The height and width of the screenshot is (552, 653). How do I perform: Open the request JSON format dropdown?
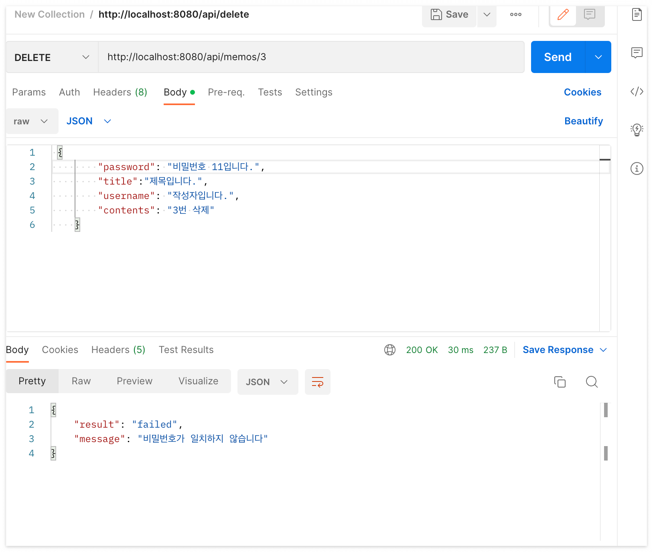[89, 121]
